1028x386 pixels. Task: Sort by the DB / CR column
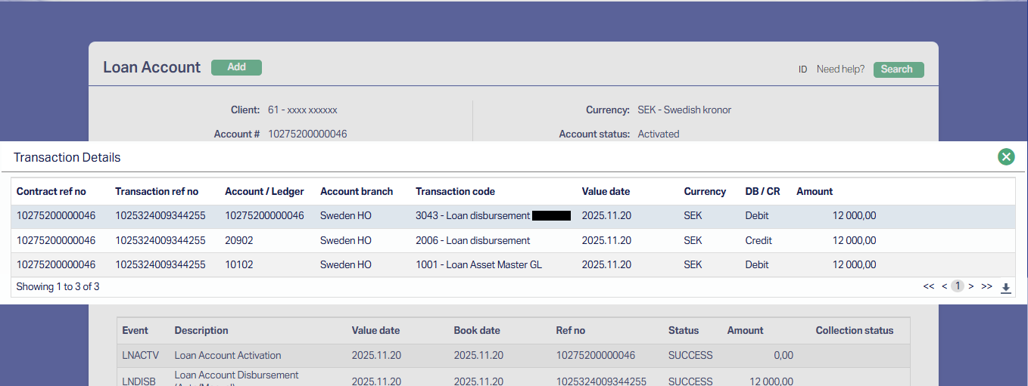[762, 192]
